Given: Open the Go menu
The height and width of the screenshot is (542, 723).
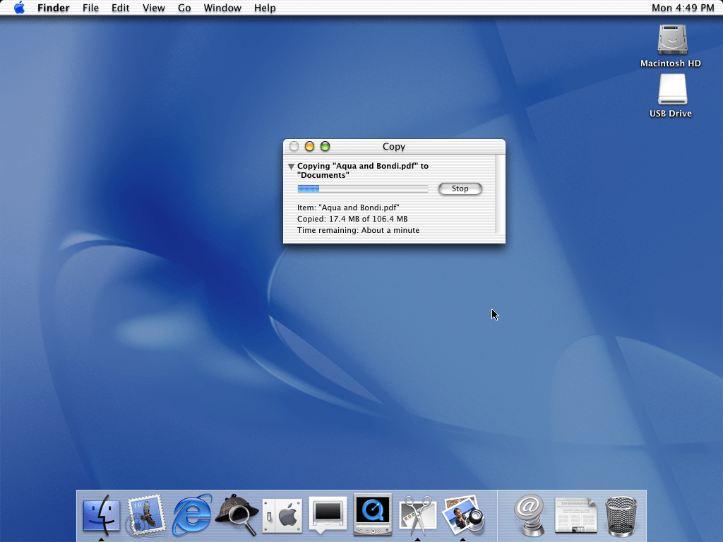Looking at the screenshot, I should (184, 8).
